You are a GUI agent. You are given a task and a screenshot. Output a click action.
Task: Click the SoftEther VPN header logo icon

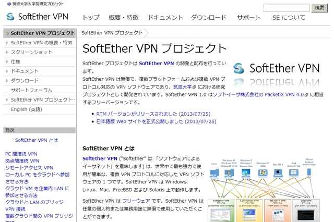(10, 17)
